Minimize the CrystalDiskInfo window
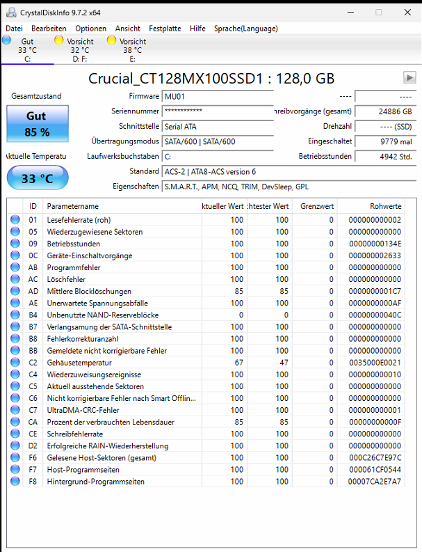The image size is (422, 552). pyautogui.click(x=350, y=13)
